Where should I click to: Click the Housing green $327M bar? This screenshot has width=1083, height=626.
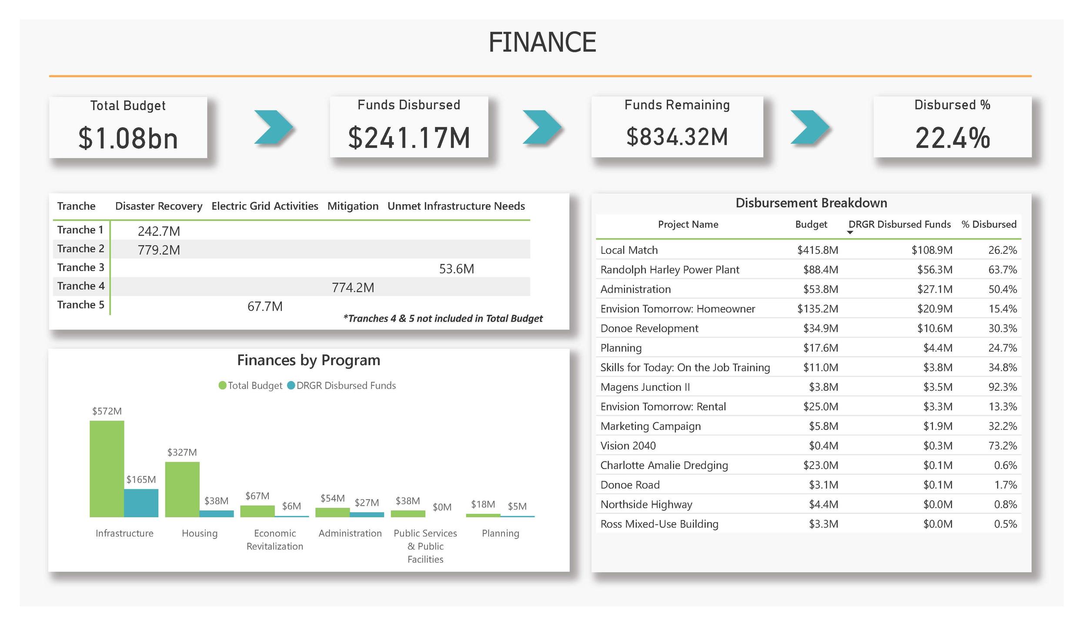coord(182,489)
